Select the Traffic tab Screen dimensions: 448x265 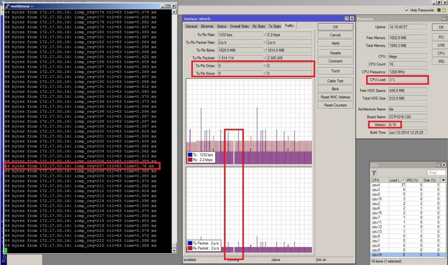289,26
